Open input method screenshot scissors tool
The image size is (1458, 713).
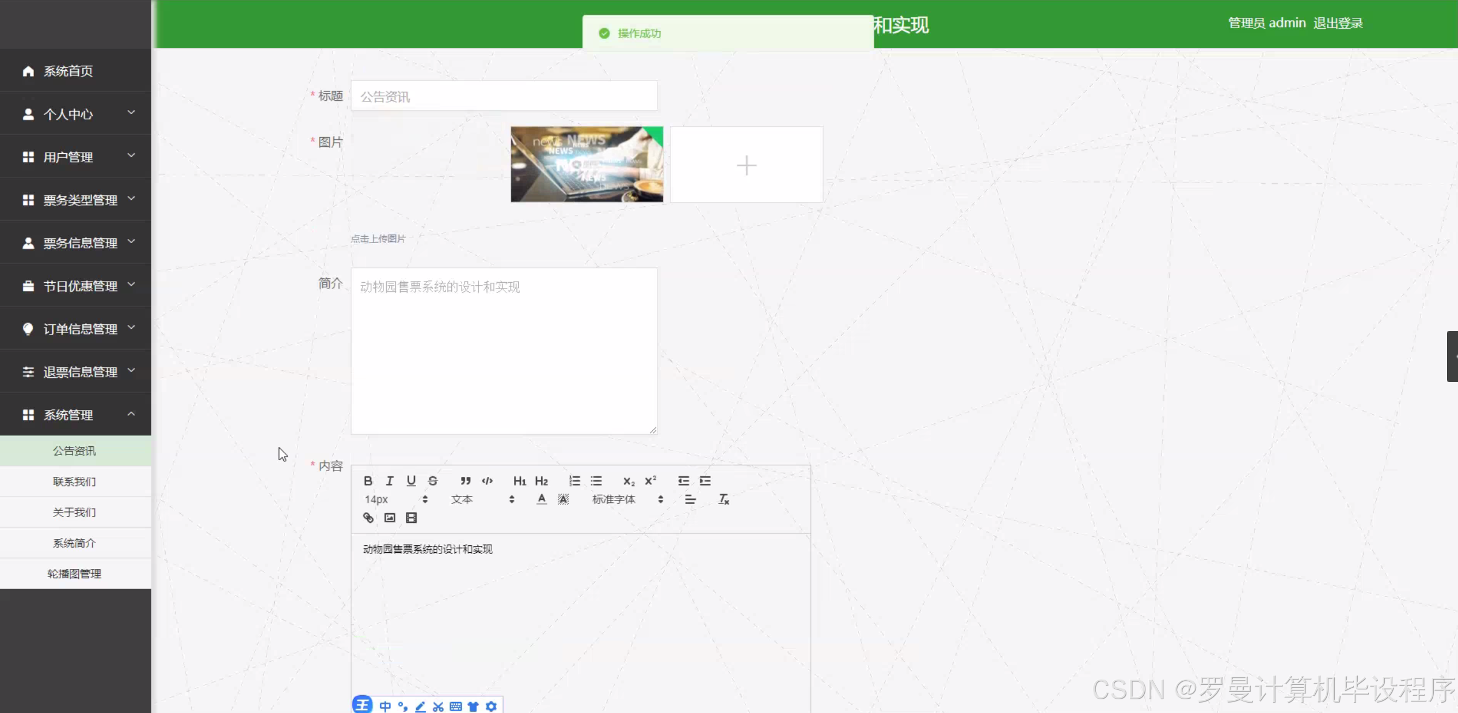tap(438, 706)
